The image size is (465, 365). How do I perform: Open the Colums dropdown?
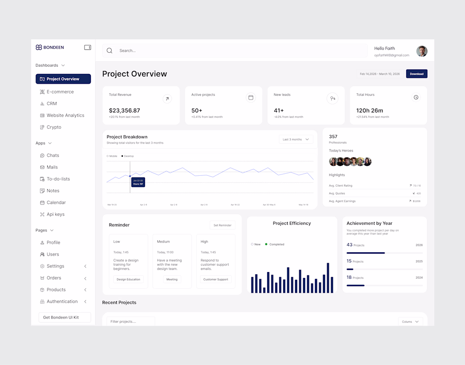(410, 322)
